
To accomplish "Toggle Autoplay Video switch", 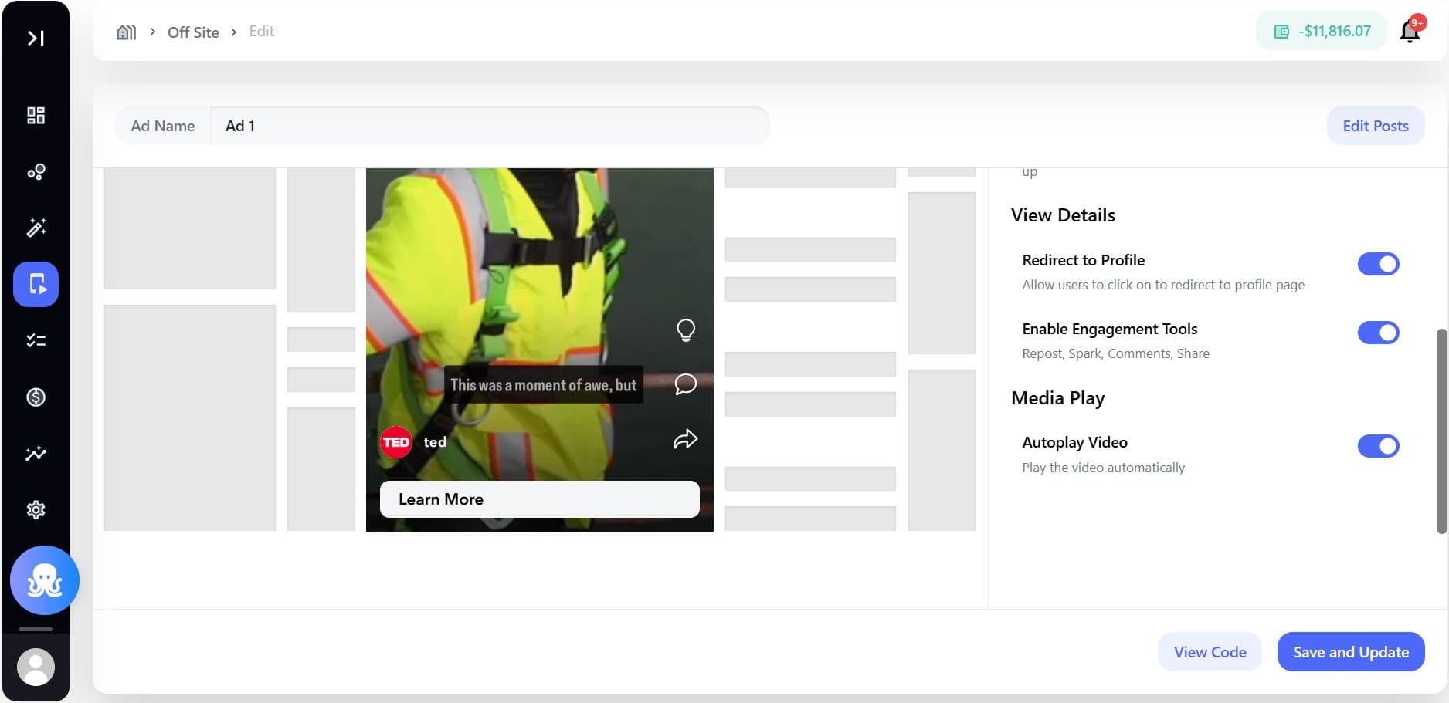I will tap(1379, 446).
